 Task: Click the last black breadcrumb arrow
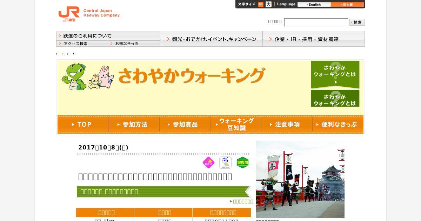pos(73,54)
